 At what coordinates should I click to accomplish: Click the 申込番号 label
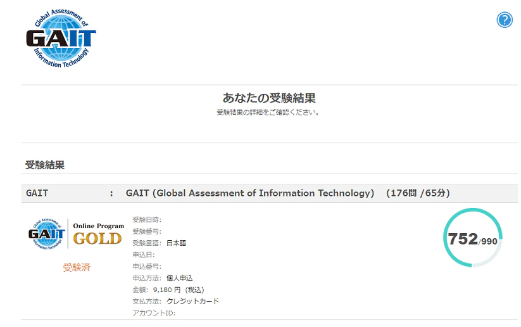[147, 266]
